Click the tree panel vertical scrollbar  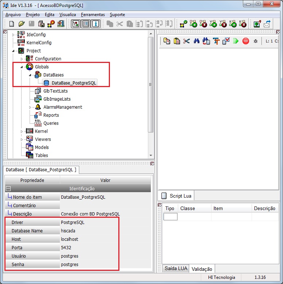click(150, 85)
